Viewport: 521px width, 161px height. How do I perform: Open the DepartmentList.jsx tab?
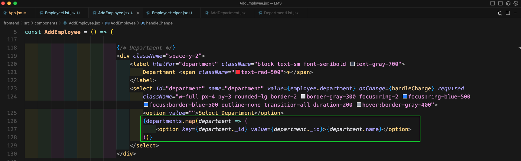point(281,13)
